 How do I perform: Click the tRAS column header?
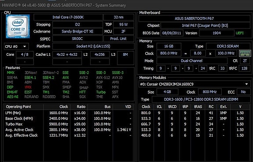click(x=198, y=107)
